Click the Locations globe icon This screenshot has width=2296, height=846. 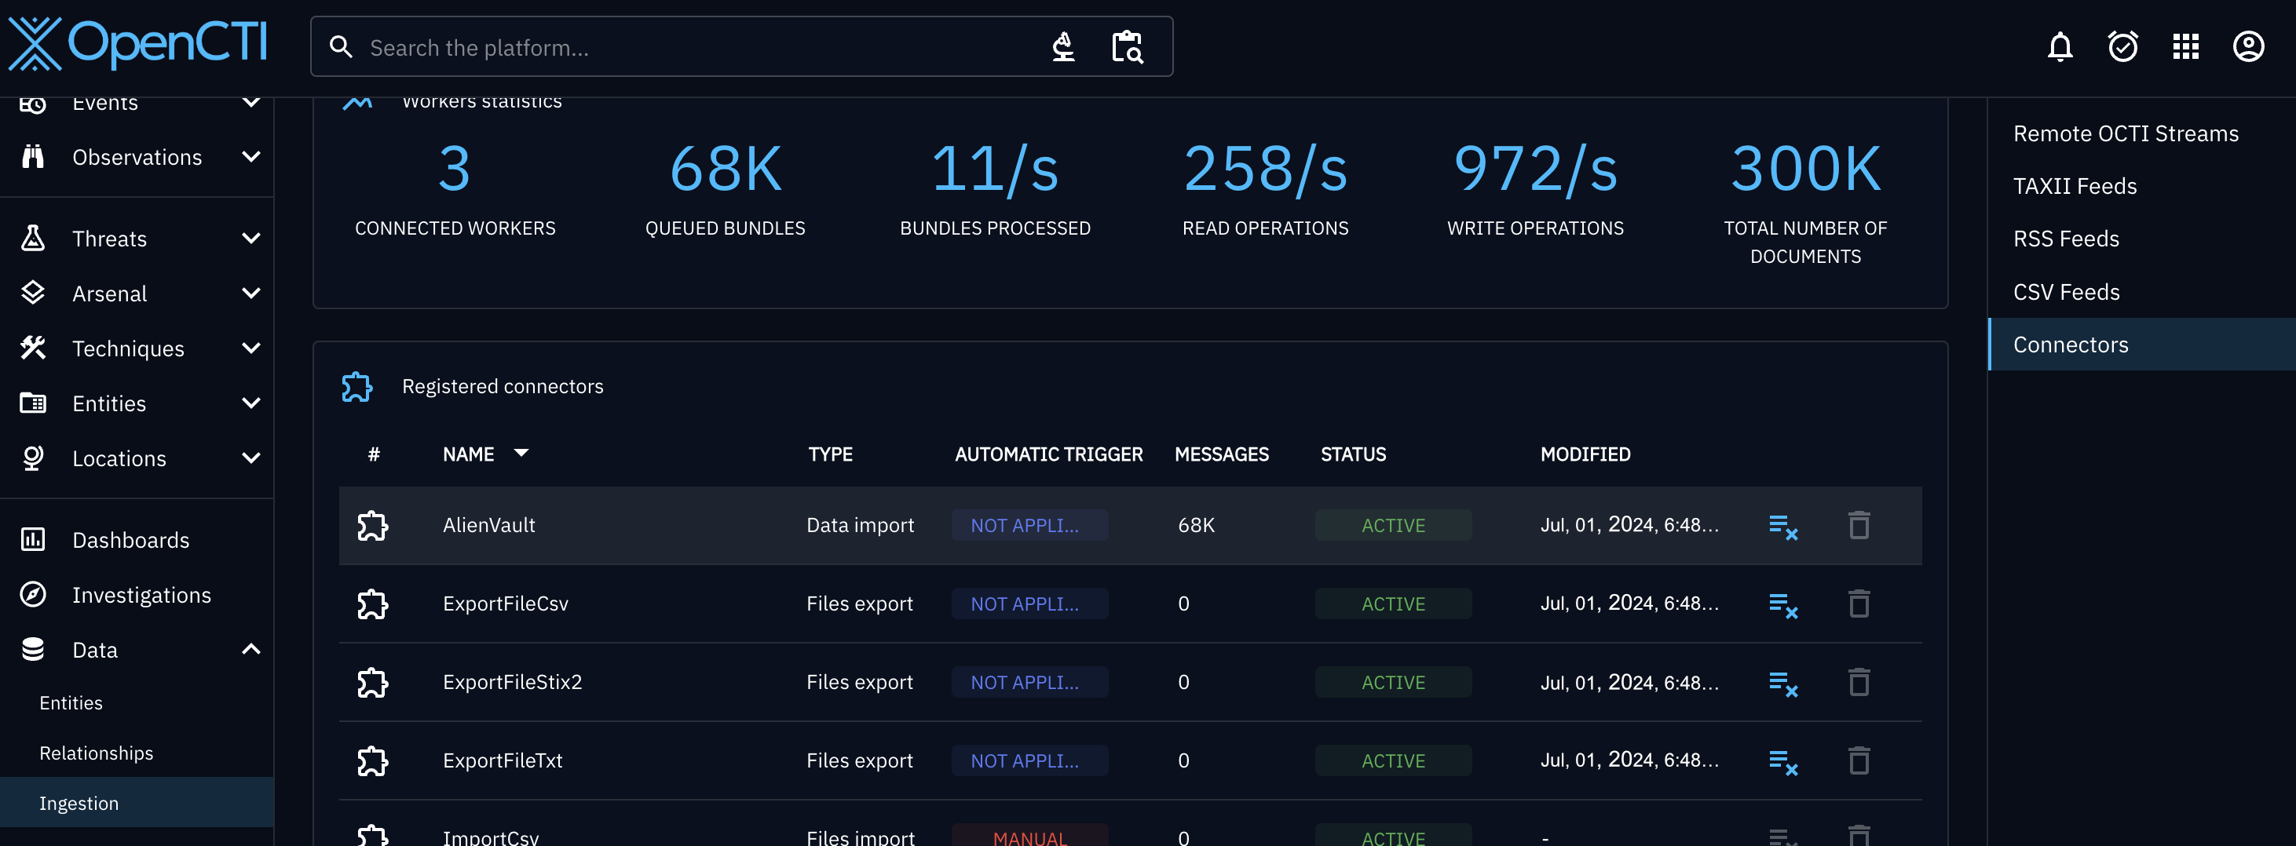tap(33, 458)
